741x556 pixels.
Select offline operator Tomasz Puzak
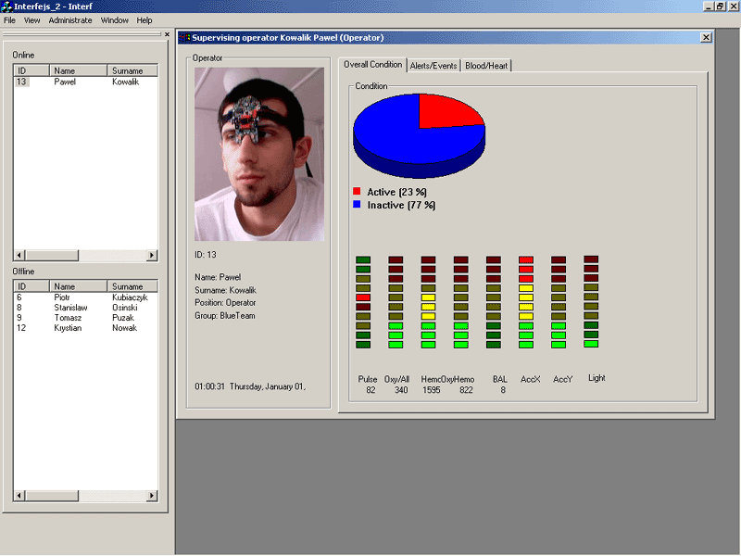(85, 318)
